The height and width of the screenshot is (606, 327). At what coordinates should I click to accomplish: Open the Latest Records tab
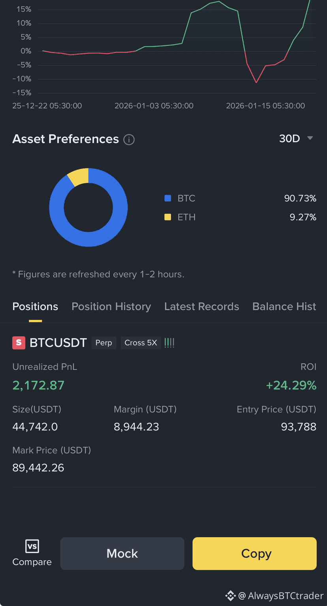click(x=202, y=307)
